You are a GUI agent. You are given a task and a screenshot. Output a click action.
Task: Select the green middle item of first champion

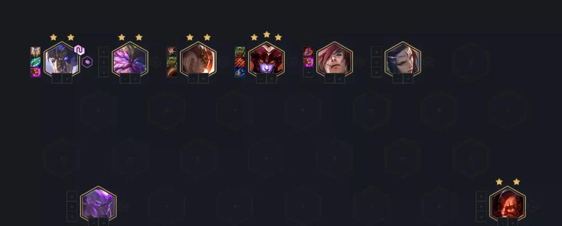(x=35, y=62)
